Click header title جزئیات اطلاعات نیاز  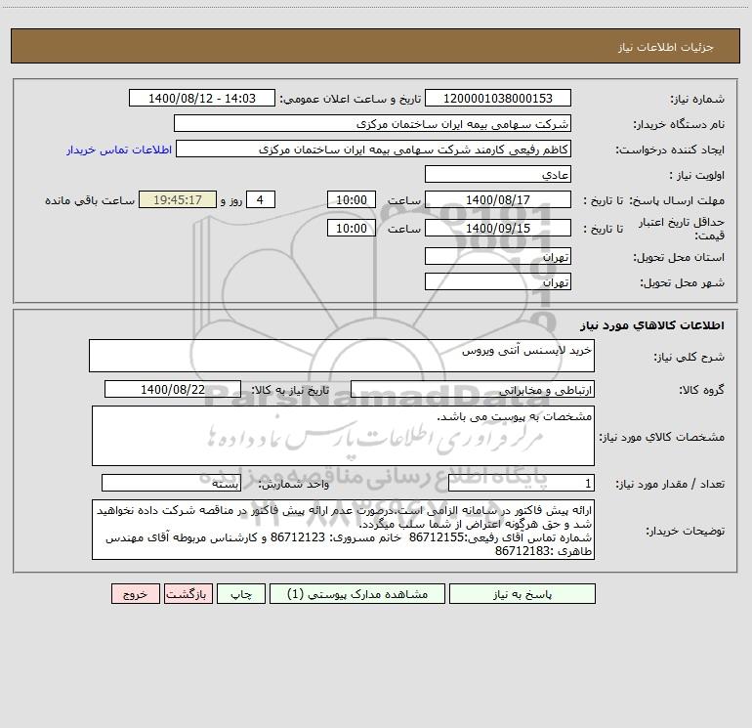666,47
